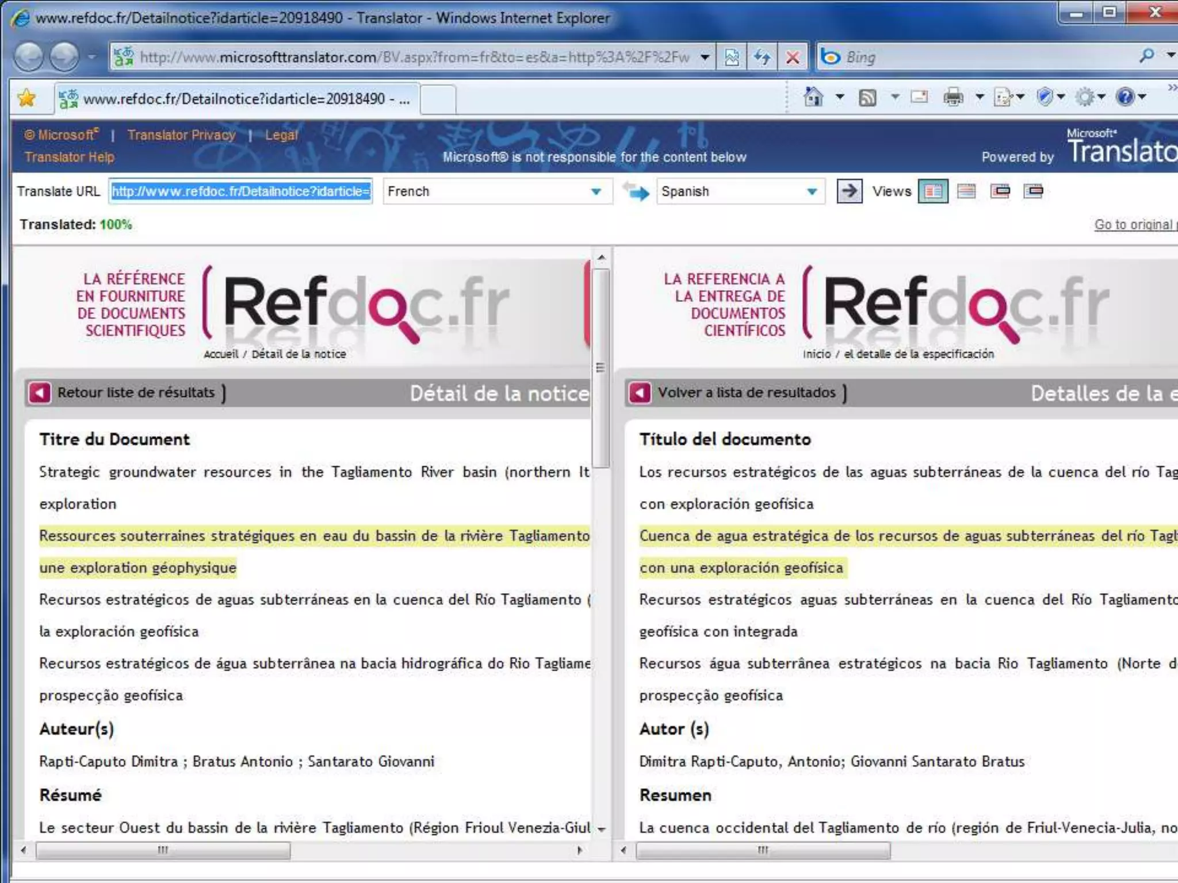Click the print icon
The width and height of the screenshot is (1178, 883).
(953, 98)
